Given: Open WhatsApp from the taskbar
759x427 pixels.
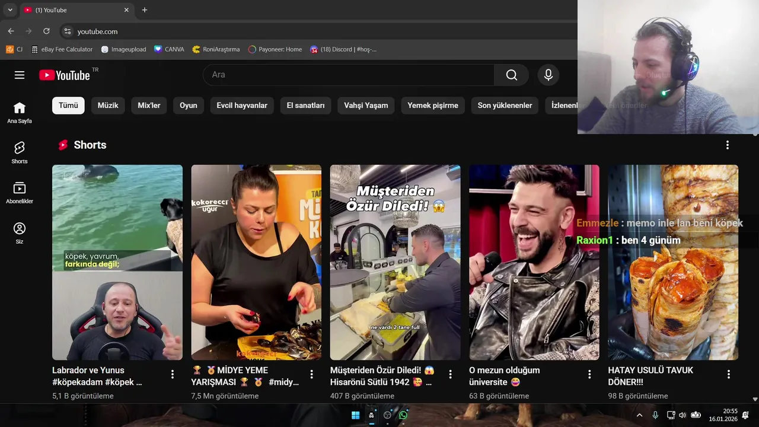Looking at the screenshot, I should click(403, 415).
